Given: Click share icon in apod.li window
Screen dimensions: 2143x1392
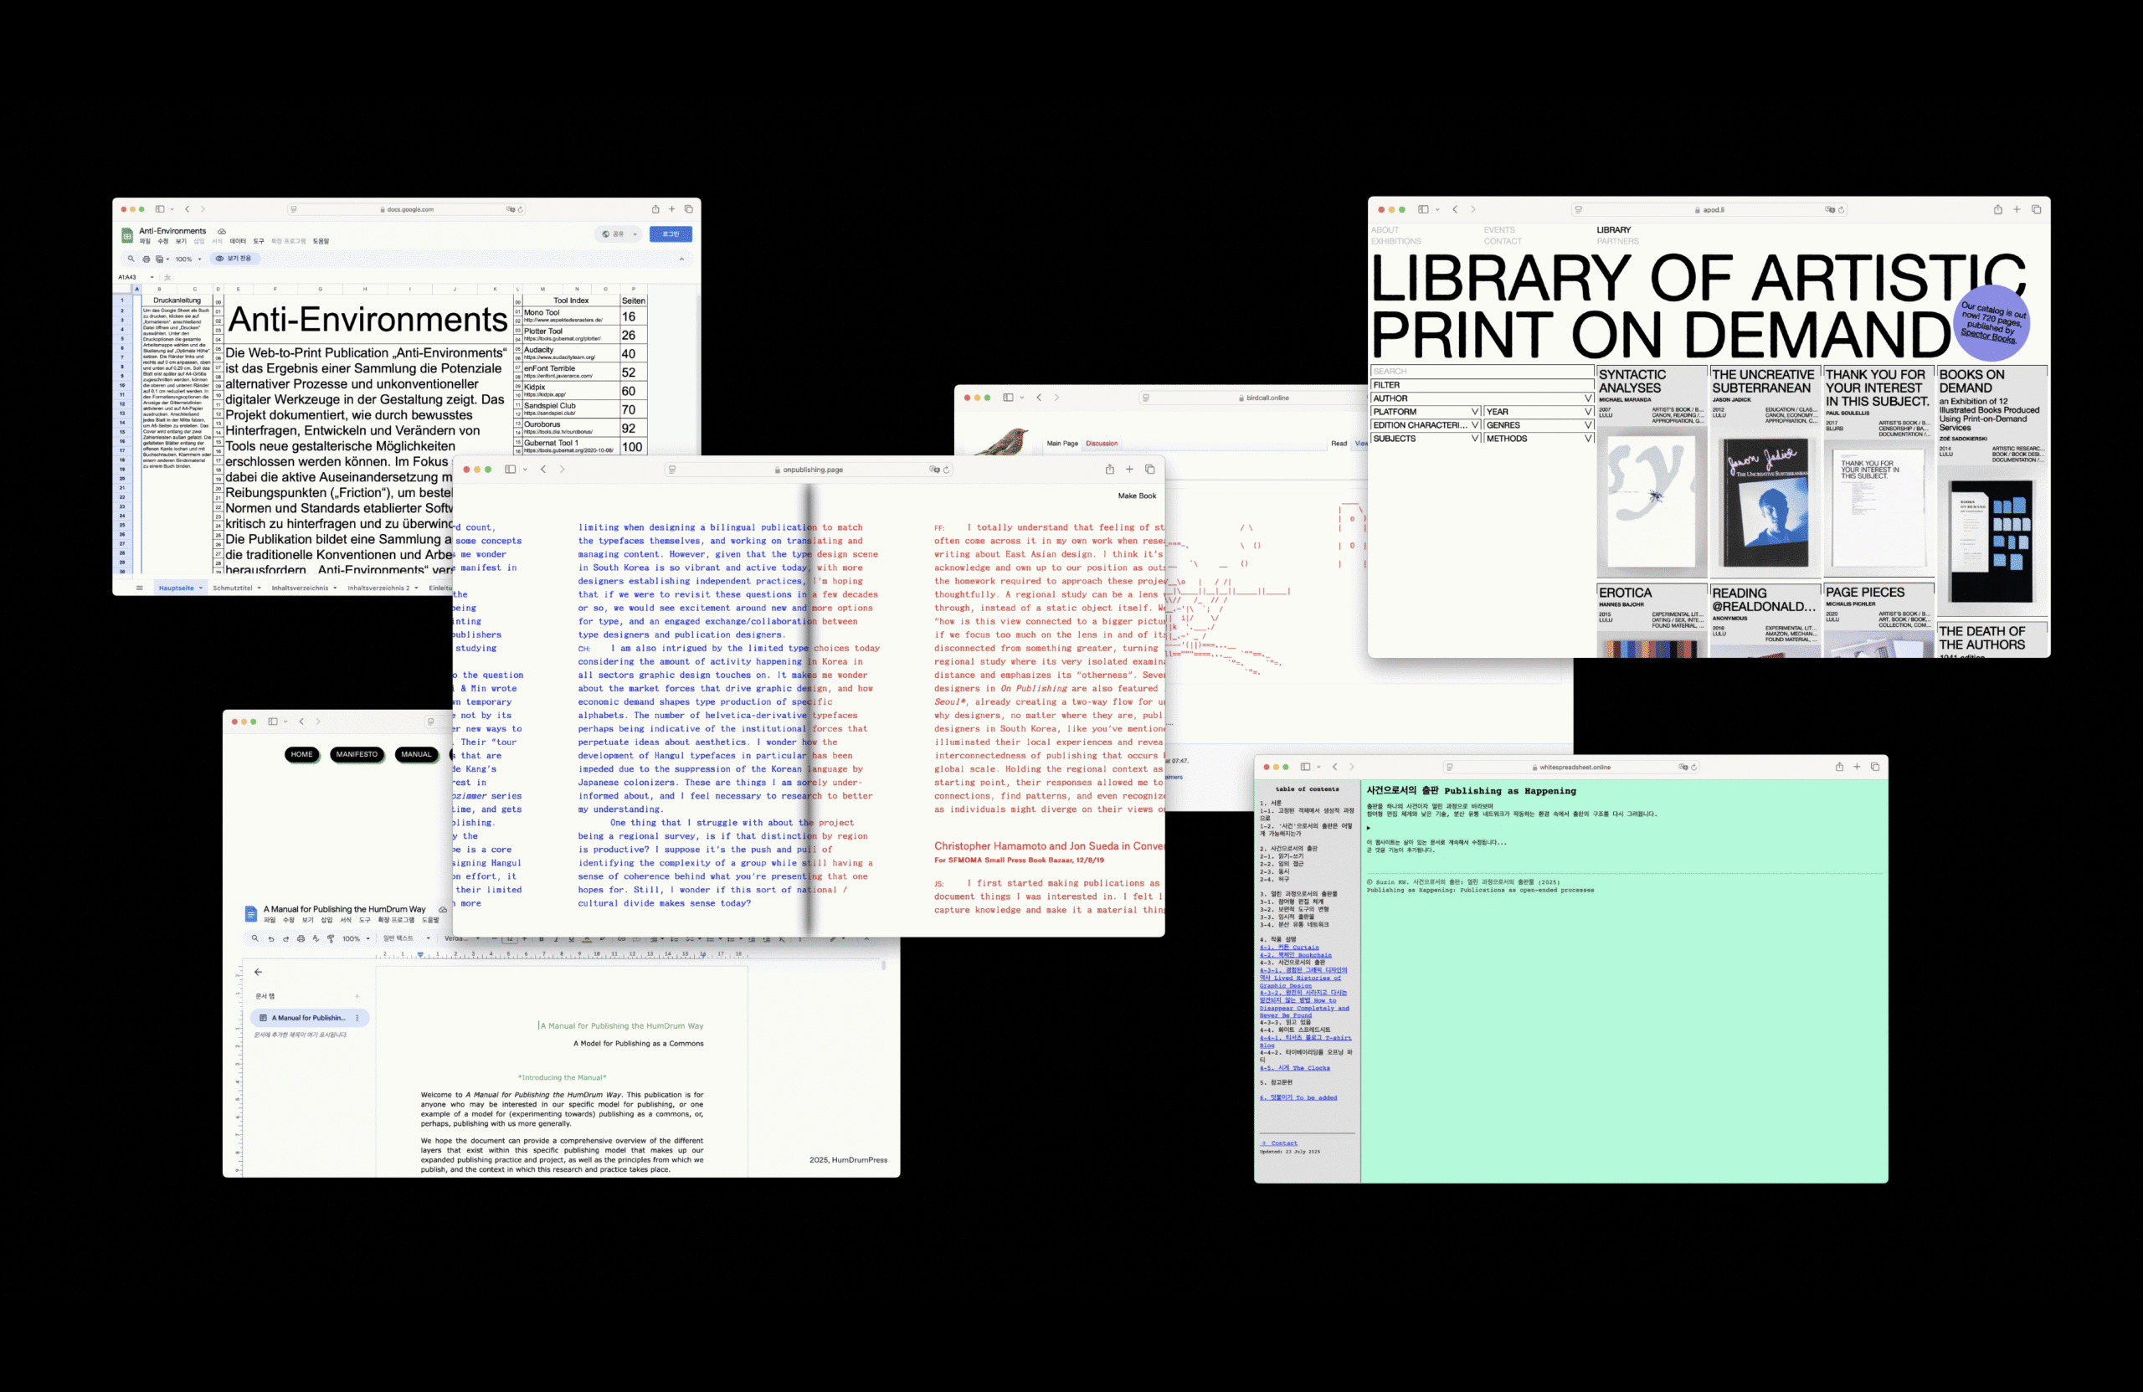Looking at the screenshot, I should coord(1998,209).
